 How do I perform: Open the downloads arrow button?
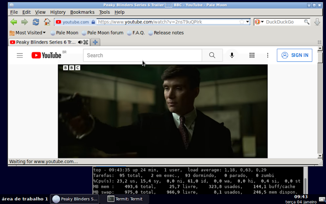tap(317, 22)
